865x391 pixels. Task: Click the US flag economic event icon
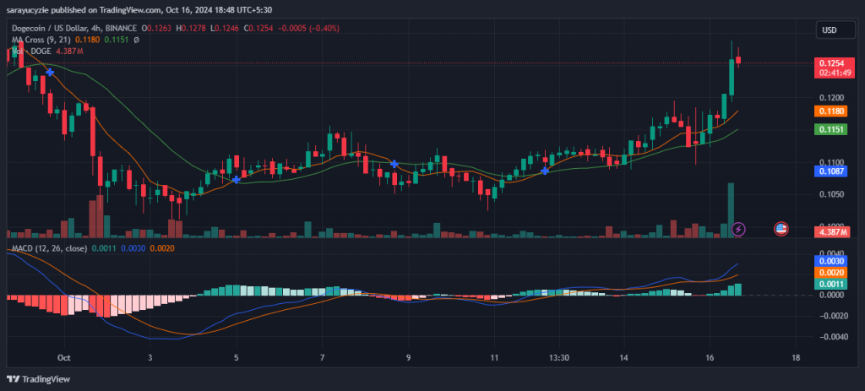[781, 228]
